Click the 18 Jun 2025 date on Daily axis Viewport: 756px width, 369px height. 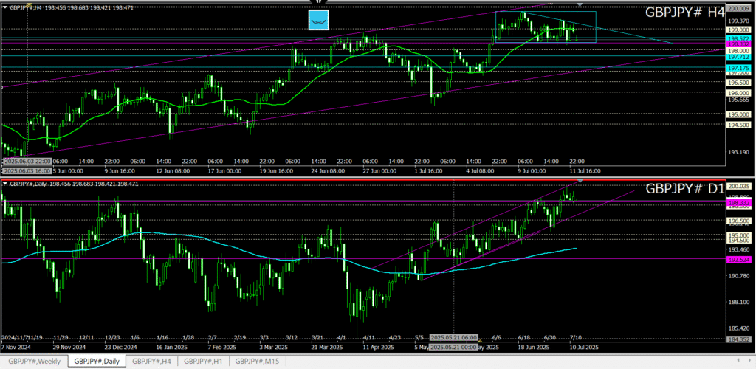coord(533,347)
